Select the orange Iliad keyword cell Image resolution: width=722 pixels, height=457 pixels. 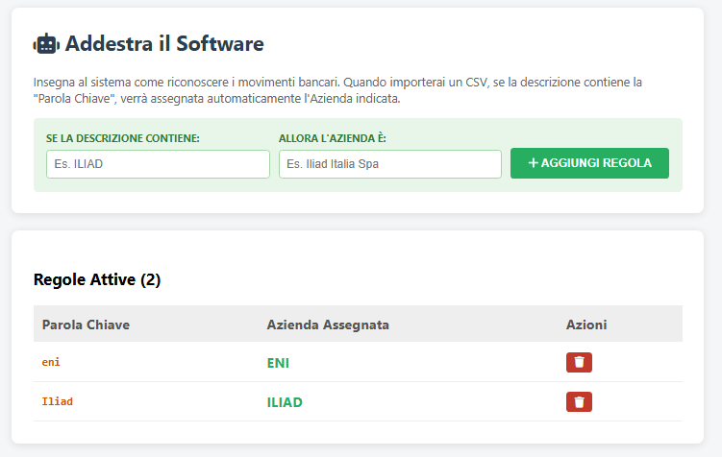point(58,401)
